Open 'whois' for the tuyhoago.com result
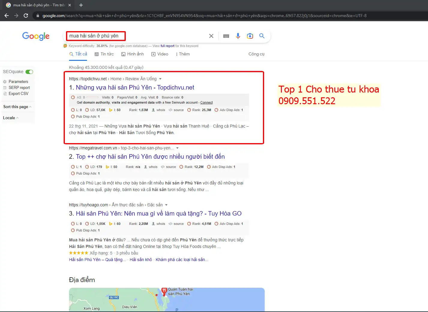 tap(158, 224)
